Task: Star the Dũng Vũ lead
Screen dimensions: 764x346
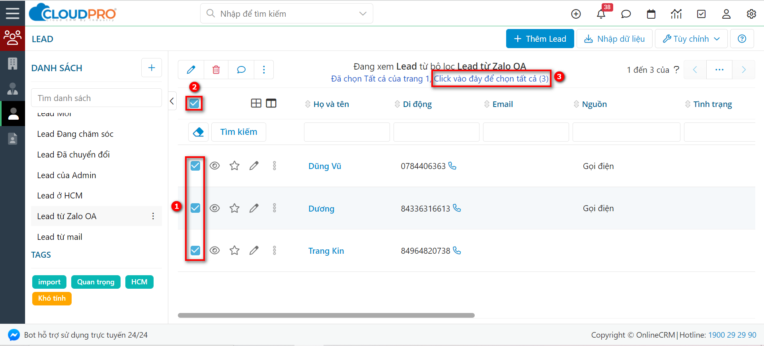Action: [x=234, y=165]
